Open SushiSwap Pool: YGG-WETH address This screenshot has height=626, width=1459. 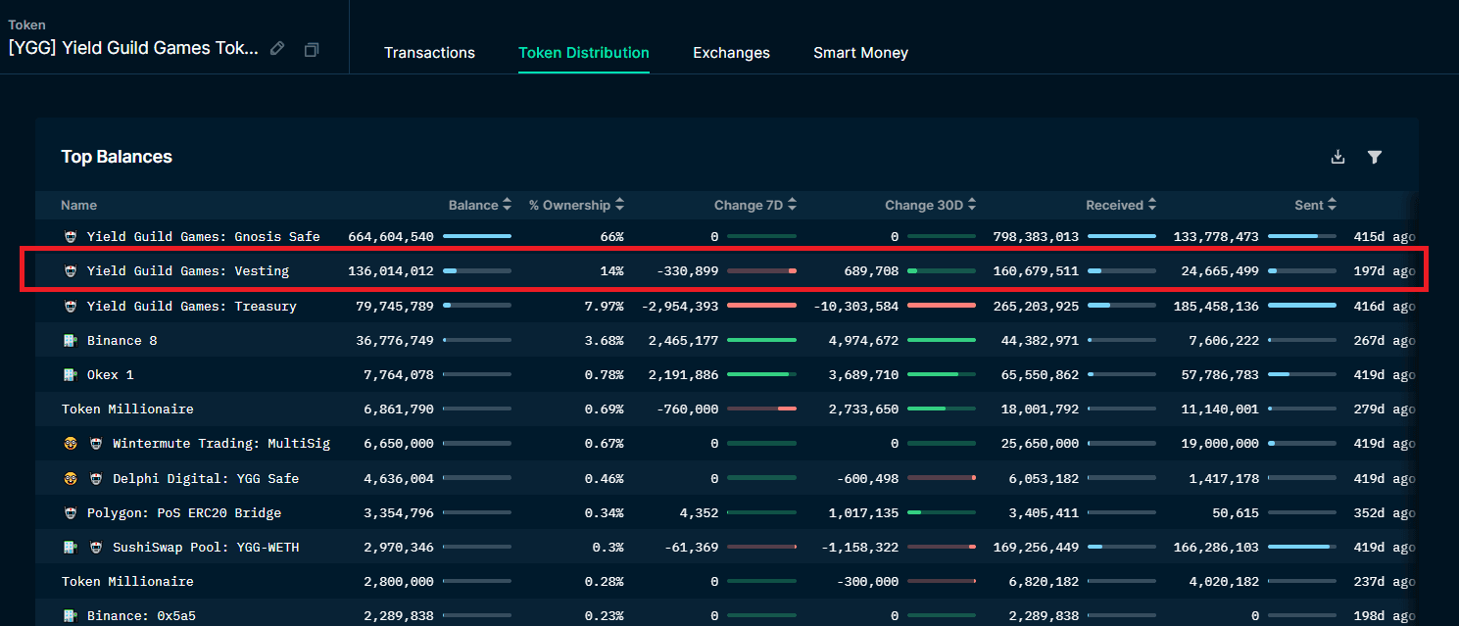click(206, 548)
